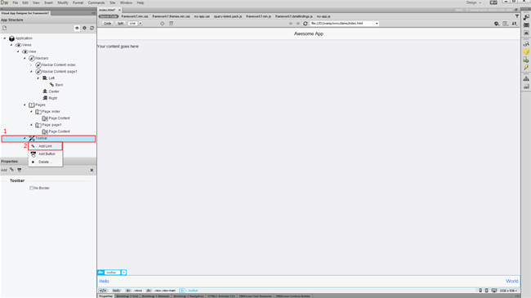This screenshot has width=531, height=298.
Task: Expand the Navbar Content index node
Action: (x=31, y=64)
